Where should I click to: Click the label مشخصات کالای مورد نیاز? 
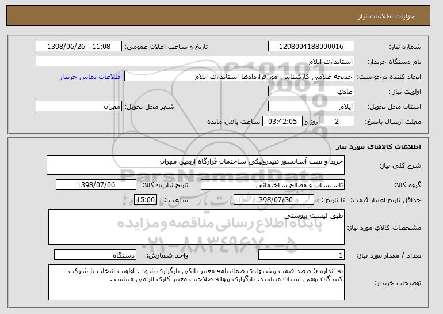point(384,228)
